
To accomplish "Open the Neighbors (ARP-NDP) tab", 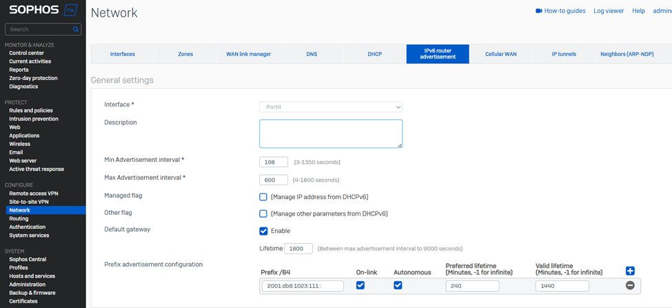I will point(627,54).
